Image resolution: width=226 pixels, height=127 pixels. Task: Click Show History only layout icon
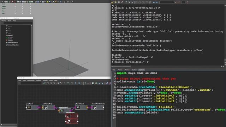[x=136, y=2]
